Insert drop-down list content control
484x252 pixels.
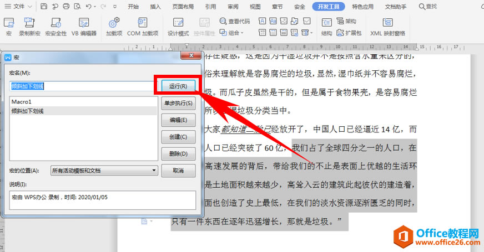[273, 32]
